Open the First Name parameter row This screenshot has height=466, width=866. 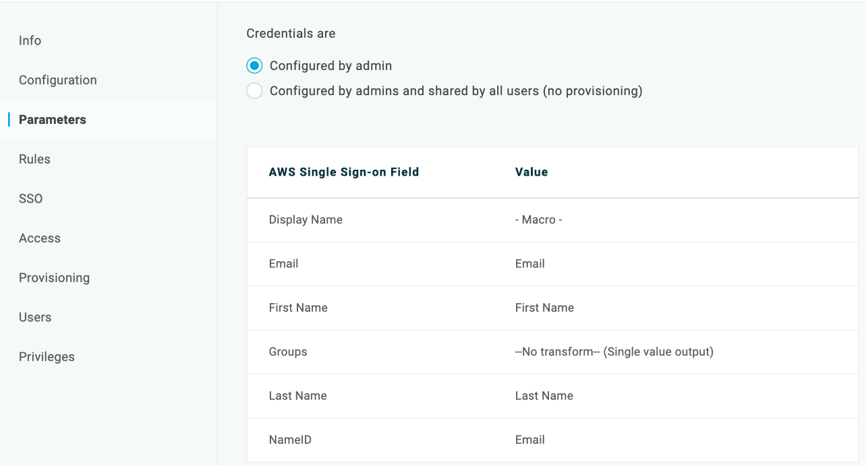tap(298, 308)
